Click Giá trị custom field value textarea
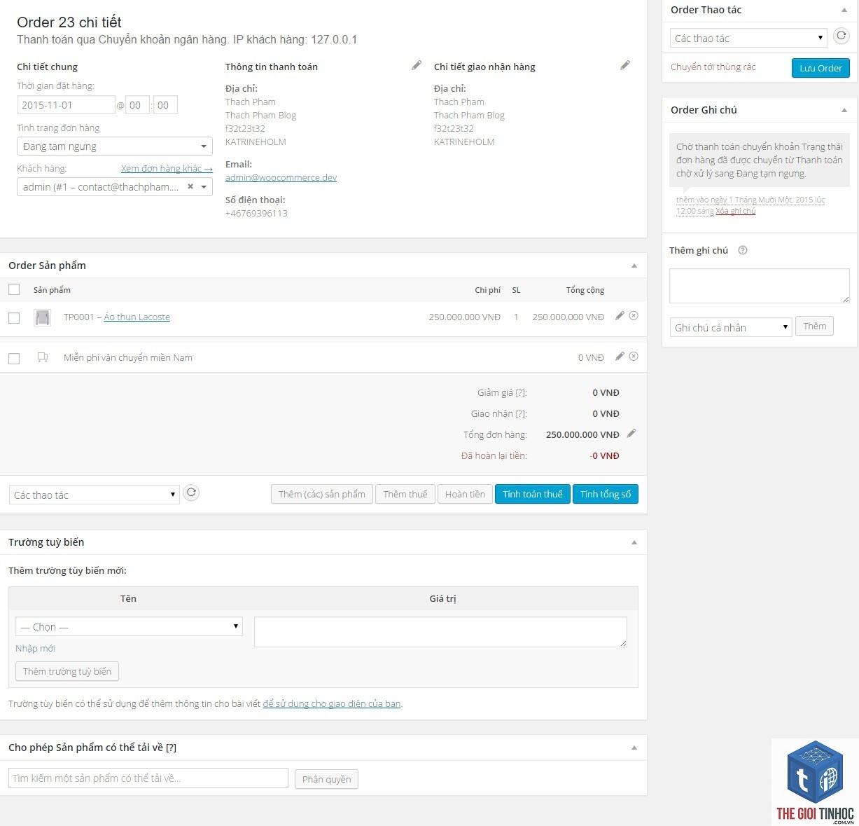Screen dimensions: 859x826 point(440,632)
